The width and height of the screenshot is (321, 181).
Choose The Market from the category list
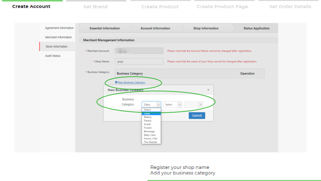point(151,142)
